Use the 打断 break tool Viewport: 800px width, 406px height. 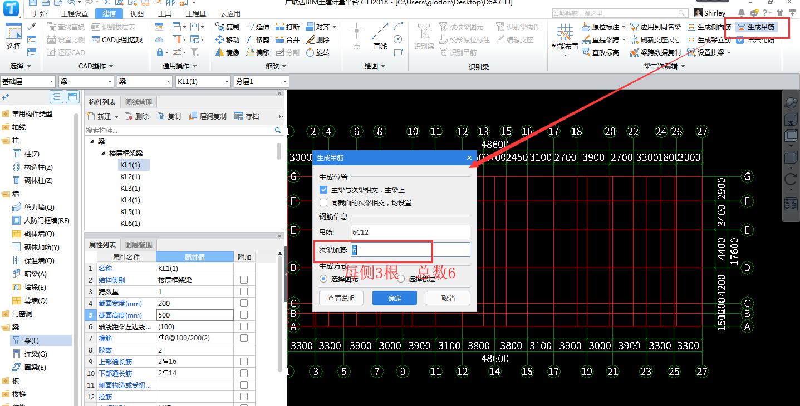(287, 27)
